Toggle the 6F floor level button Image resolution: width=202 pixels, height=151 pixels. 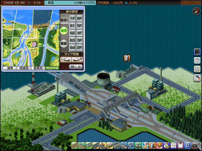[x=80, y=18]
